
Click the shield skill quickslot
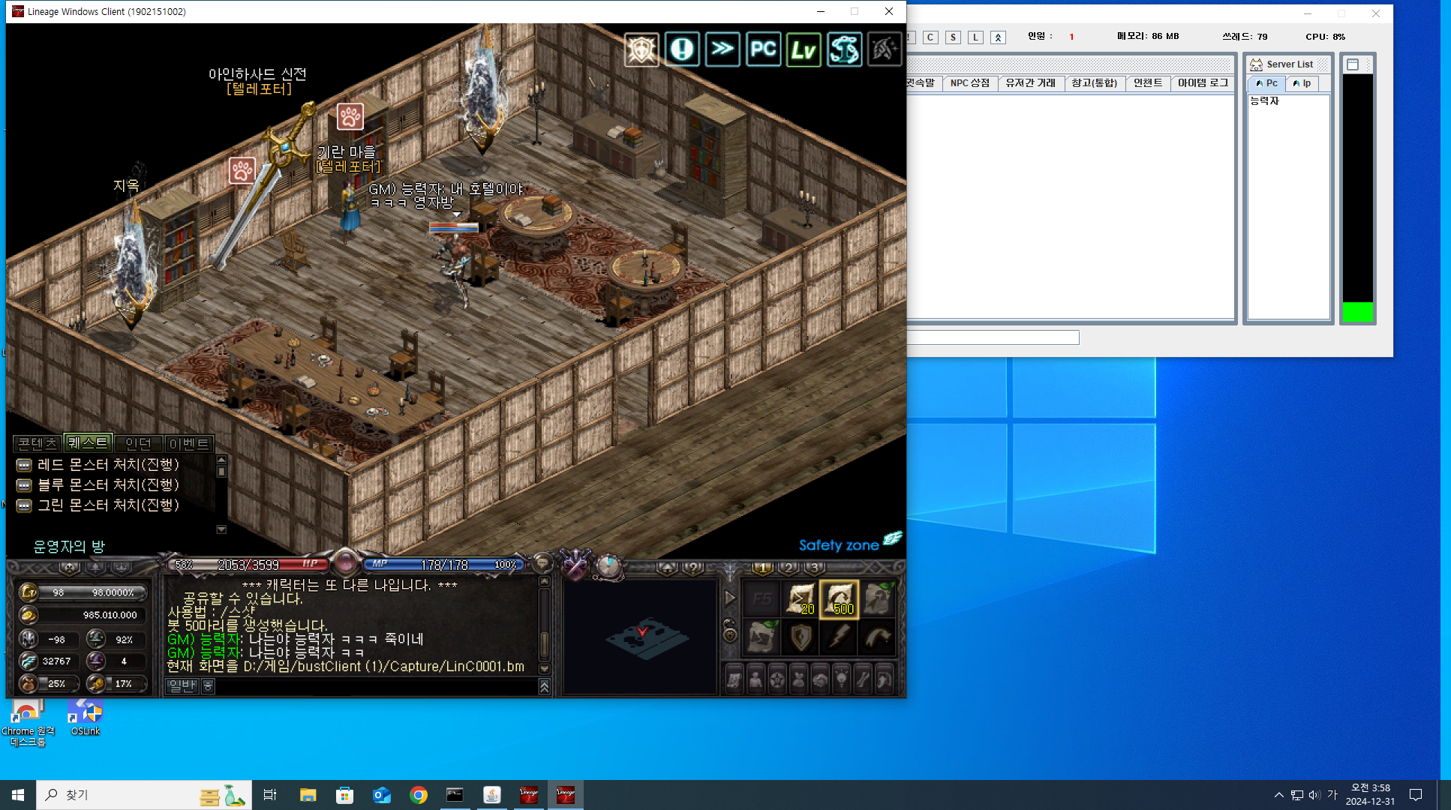(800, 638)
